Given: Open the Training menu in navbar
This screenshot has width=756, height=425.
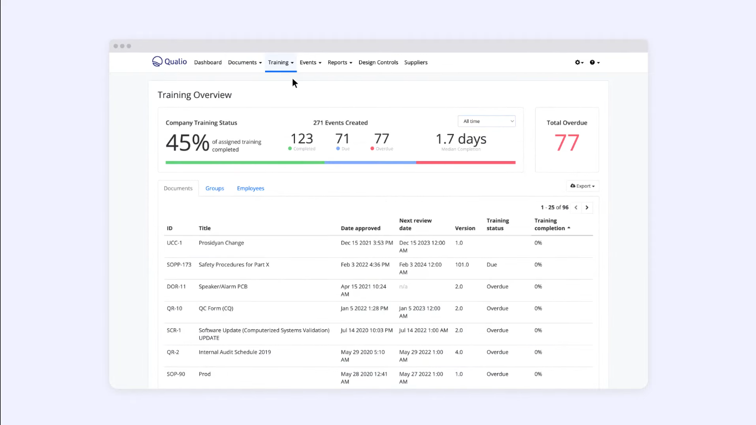Looking at the screenshot, I should tap(281, 63).
